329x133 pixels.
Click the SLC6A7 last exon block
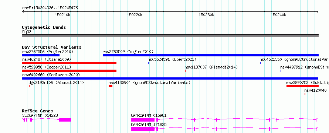pyautogui.click(x=65, y=120)
